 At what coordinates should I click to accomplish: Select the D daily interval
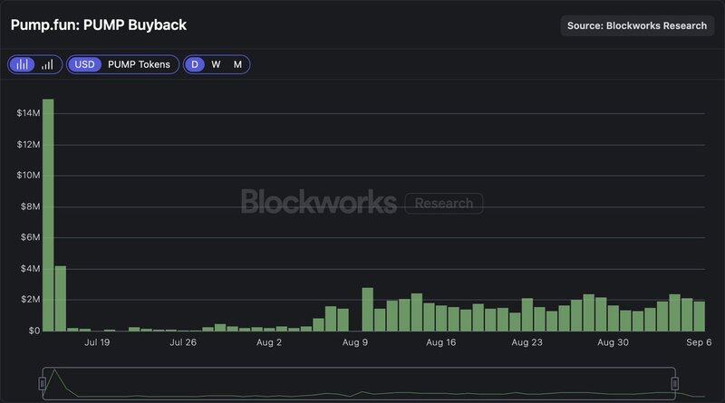tap(195, 64)
